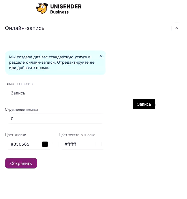Click the 'Скругления кнопки' label

[x=21, y=110]
